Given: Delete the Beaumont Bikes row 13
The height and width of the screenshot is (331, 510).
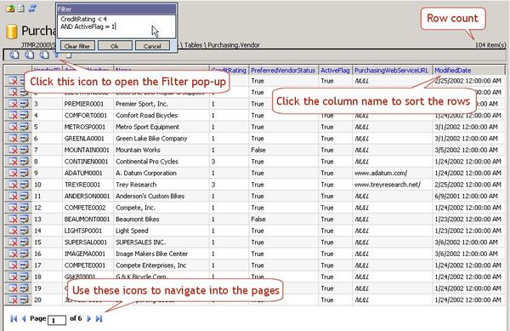Looking at the screenshot, I should (x=13, y=220).
